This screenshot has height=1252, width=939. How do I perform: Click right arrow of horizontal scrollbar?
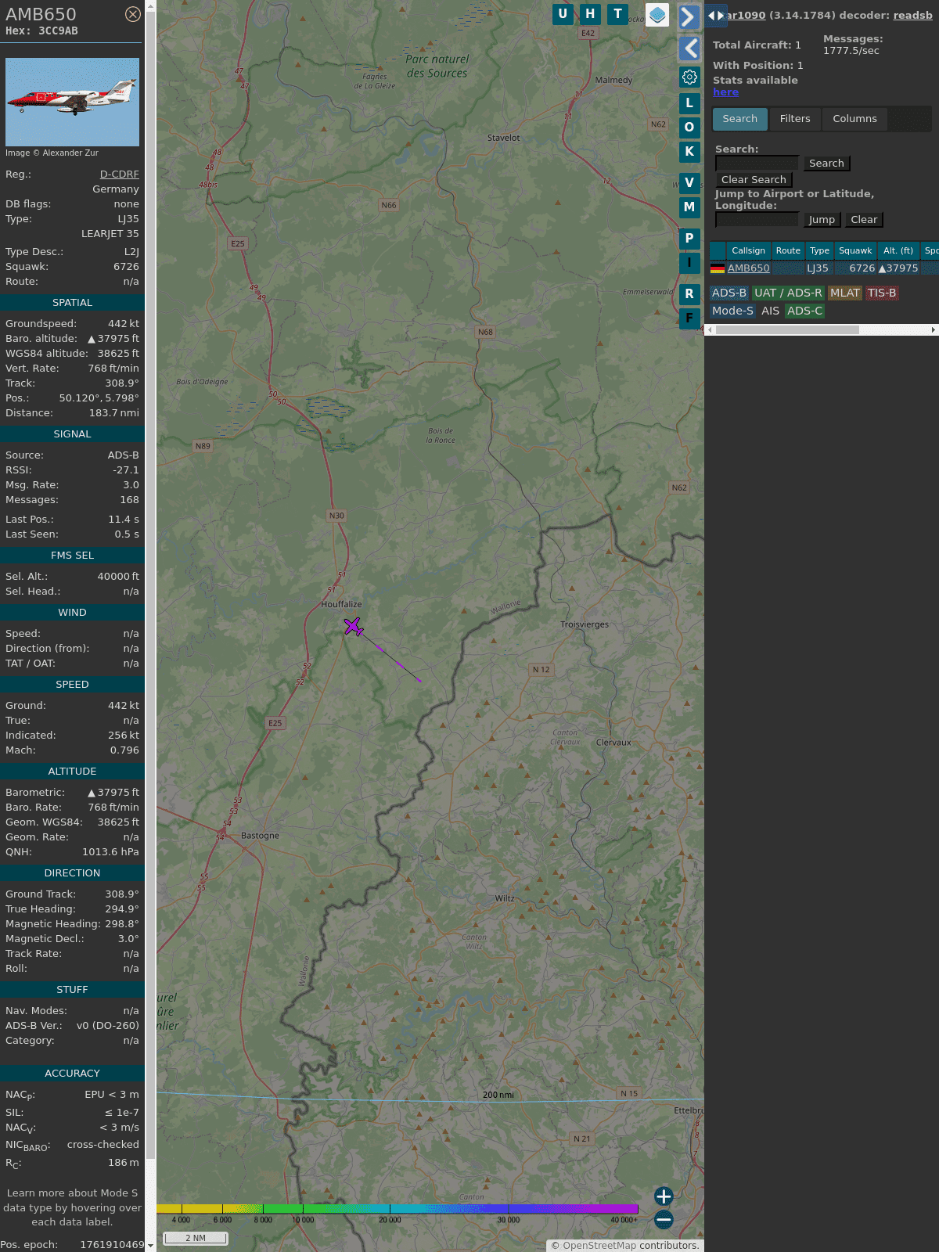click(x=934, y=330)
